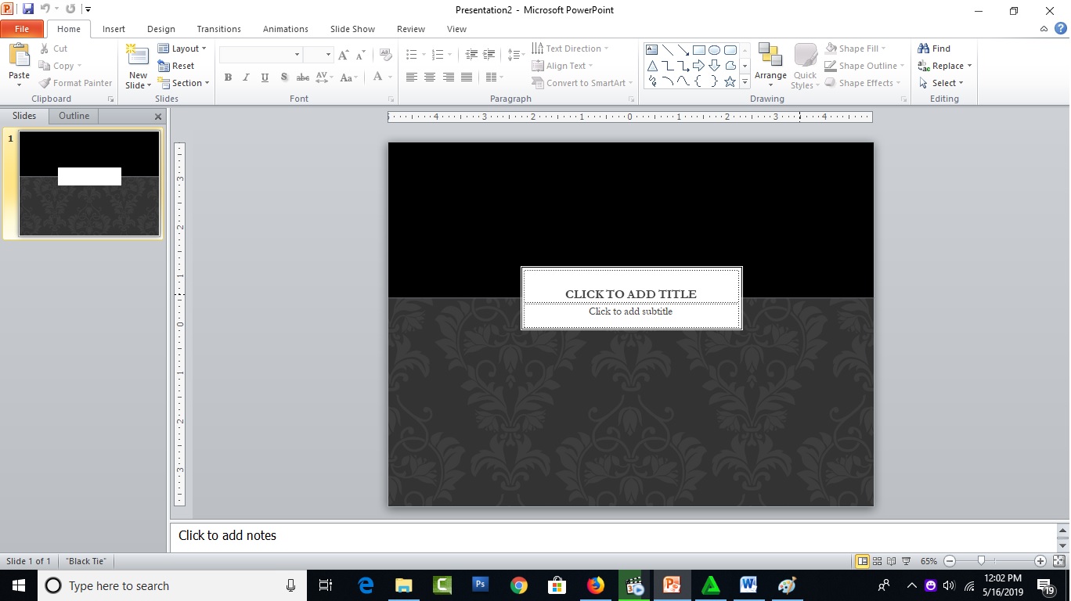Clear all formatting icon

click(385, 55)
